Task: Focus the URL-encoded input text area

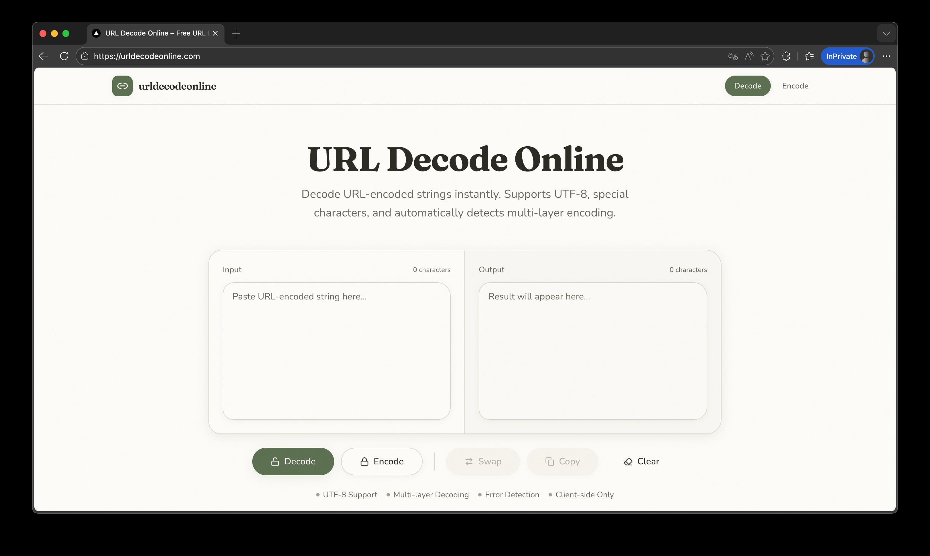Action: click(x=336, y=351)
